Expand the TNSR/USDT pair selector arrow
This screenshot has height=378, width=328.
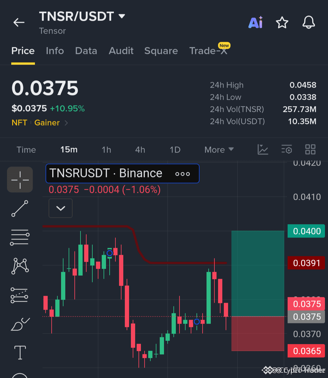[122, 16]
